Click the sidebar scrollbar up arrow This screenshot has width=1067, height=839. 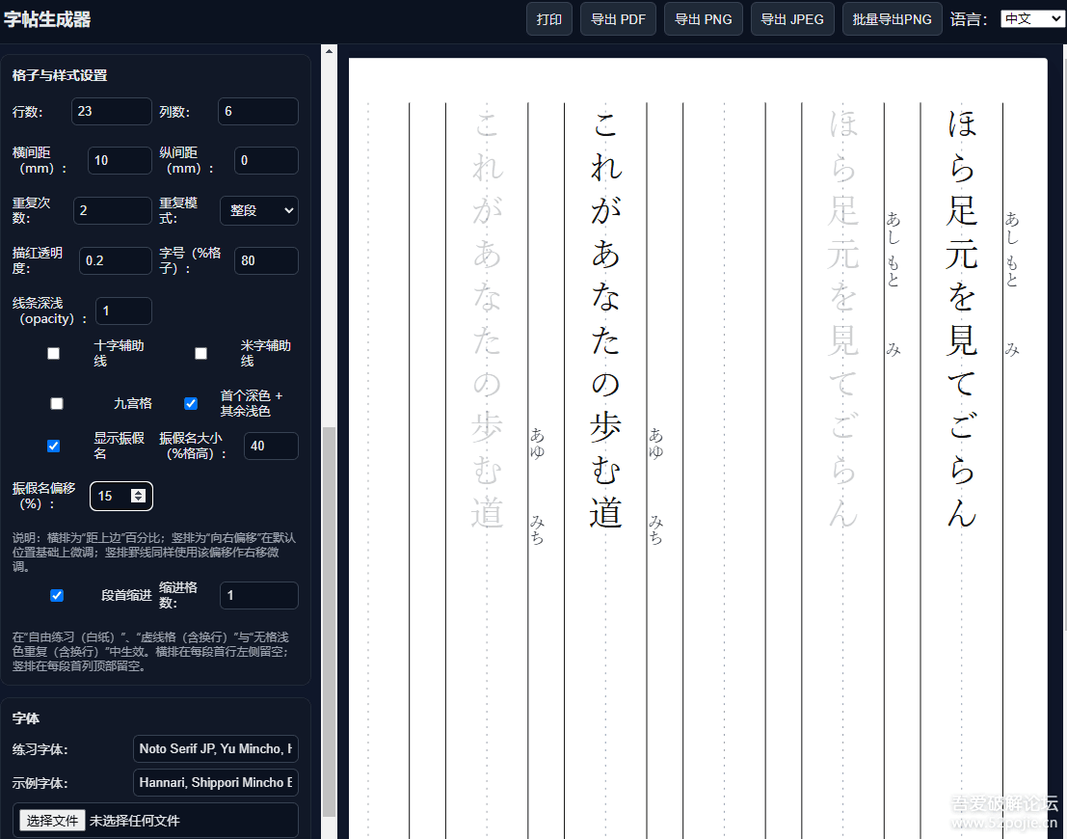(330, 51)
